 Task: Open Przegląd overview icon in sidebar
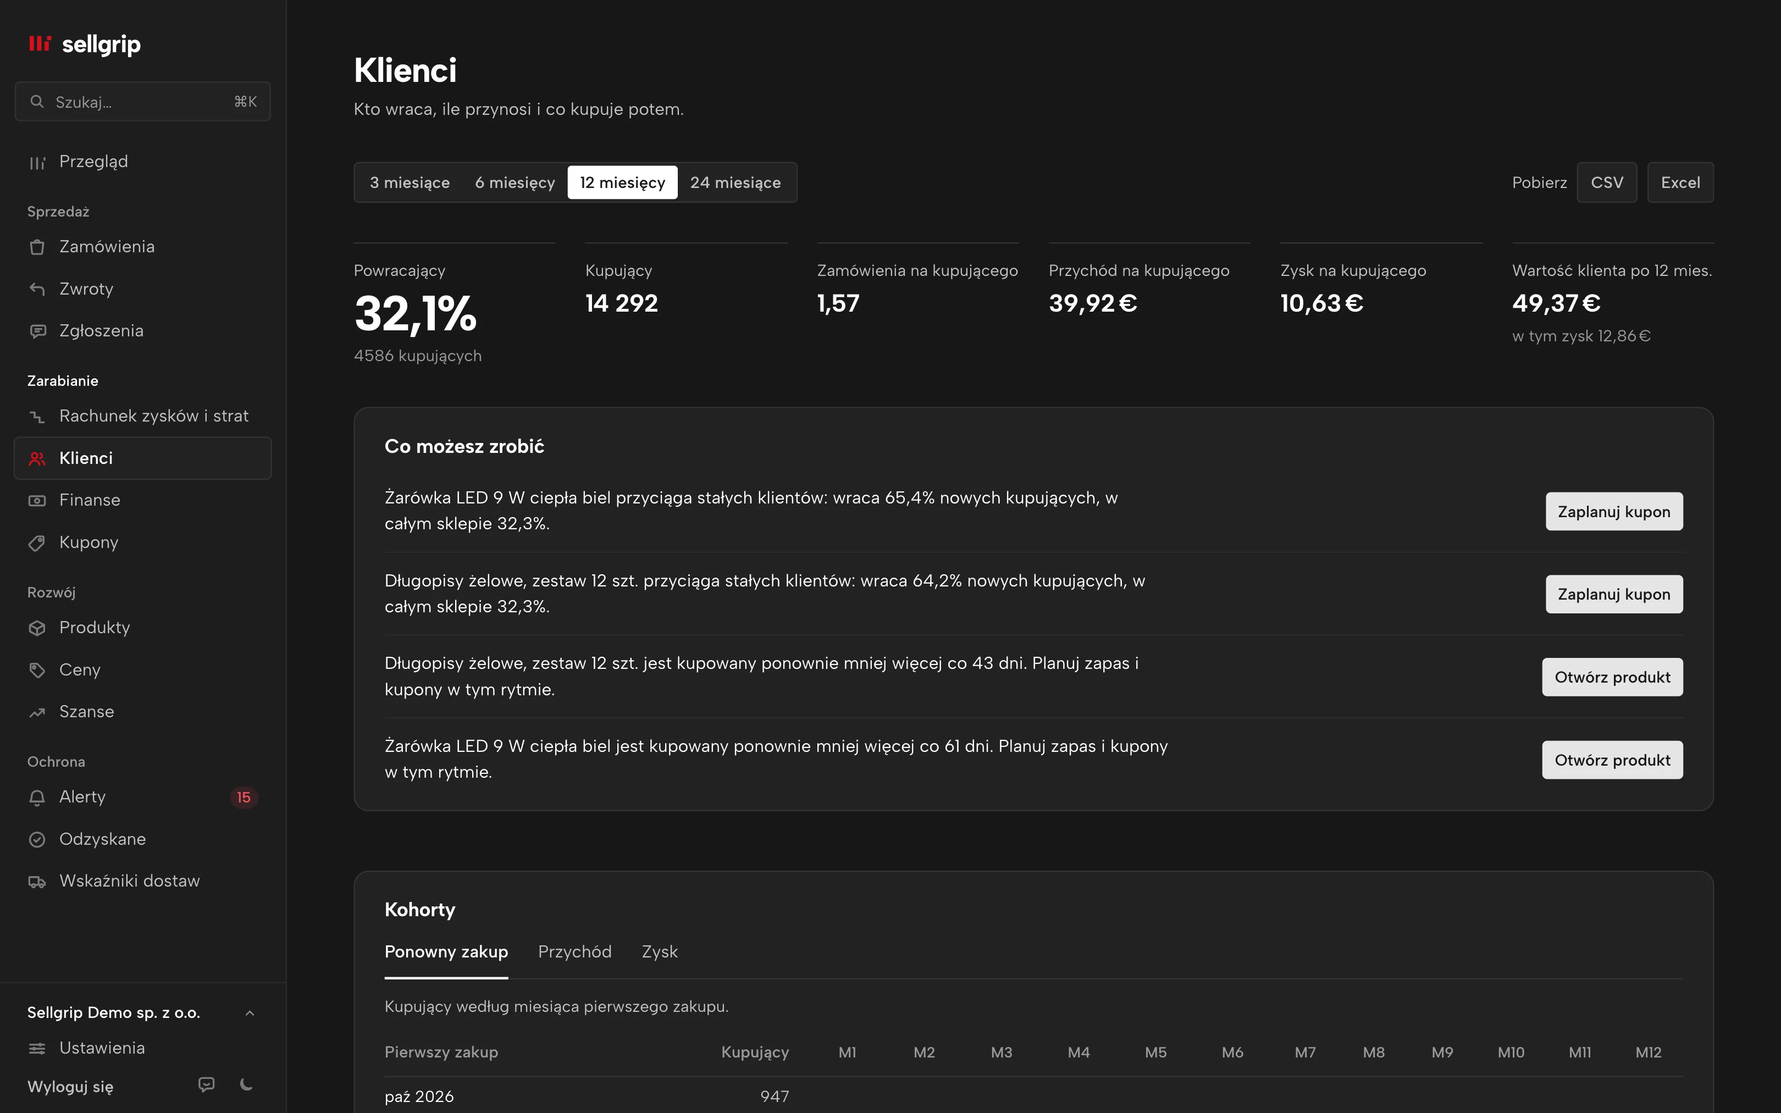pos(37,163)
